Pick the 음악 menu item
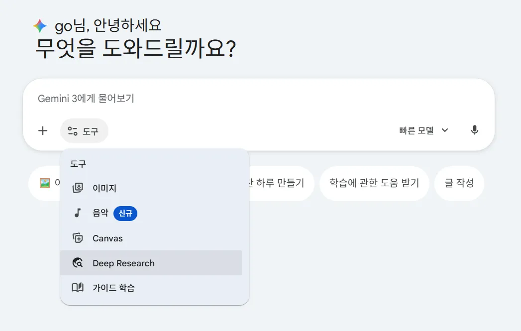The width and height of the screenshot is (521, 331). click(x=151, y=213)
